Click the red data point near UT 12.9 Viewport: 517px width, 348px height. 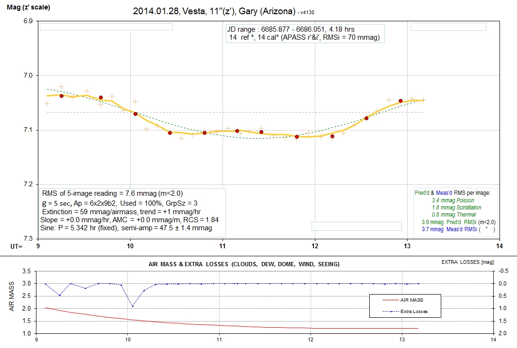[401, 101]
